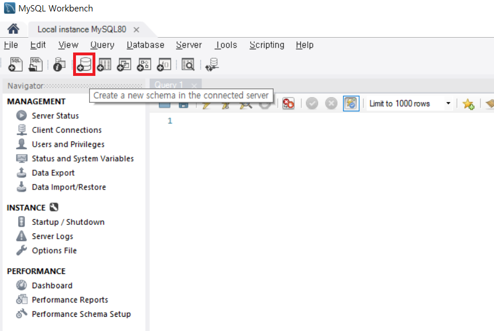Open the Tools menu
The height and width of the screenshot is (331, 494).
226,45
